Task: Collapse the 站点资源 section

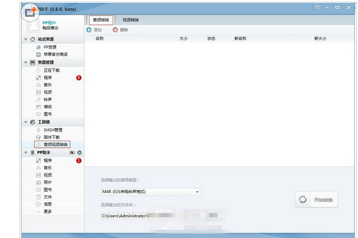Action: coord(26,39)
